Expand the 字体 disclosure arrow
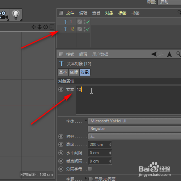This screenshot has width=181, height=181. point(86,120)
